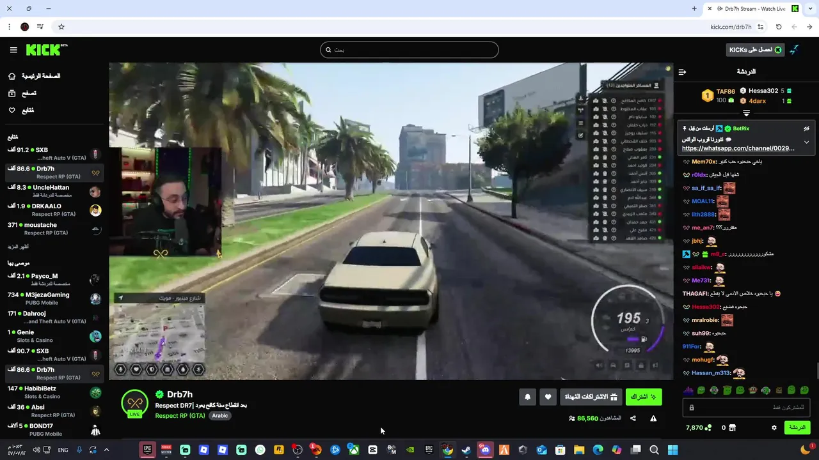
Task: Open the M3jezaGaming PUBG Mobile channel
Action: click(x=54, y=298)
